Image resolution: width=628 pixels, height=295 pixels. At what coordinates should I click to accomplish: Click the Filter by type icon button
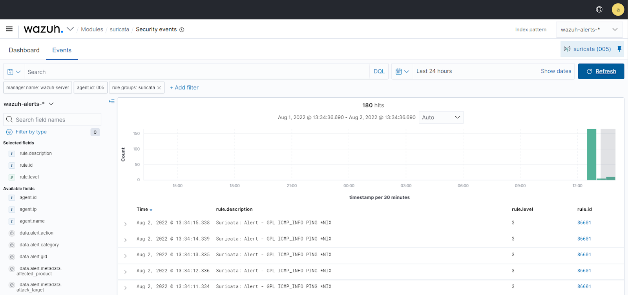pyautogui.click(x=9, y=132)
